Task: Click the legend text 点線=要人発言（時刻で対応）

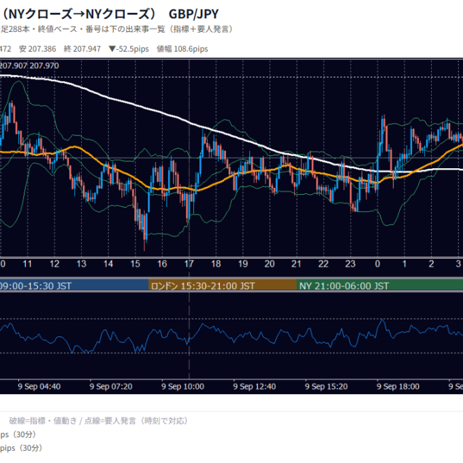Action: [x=136, y=421]
